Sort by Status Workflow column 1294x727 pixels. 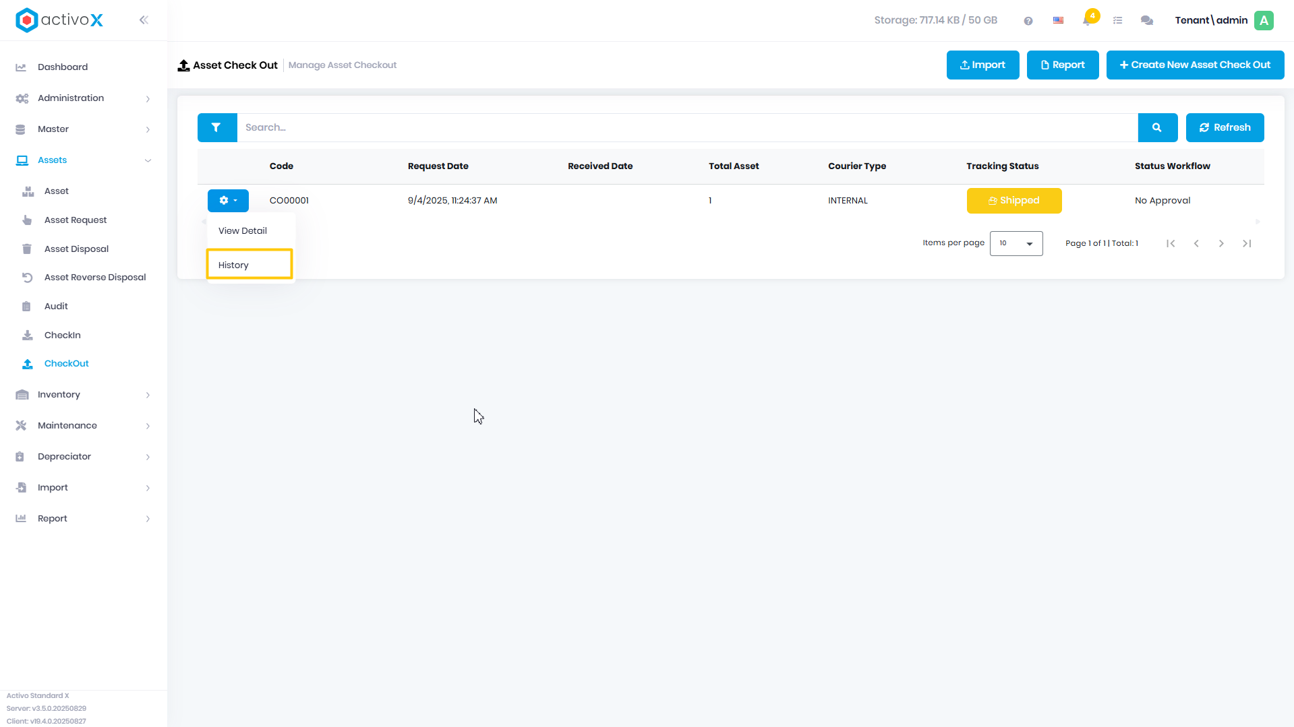1173,166
